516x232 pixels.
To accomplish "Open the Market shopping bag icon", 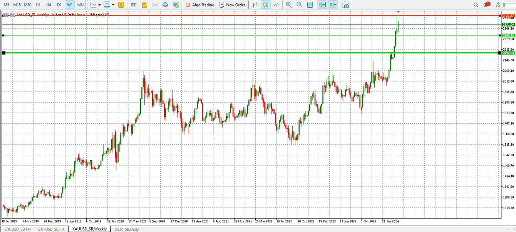I will (x=144, y=5).
